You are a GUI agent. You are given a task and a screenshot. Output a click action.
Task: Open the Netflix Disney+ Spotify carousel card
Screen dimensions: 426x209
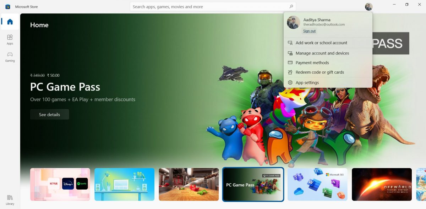60,184
